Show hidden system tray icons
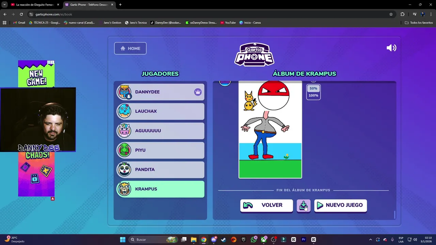The height and width of the screenshot is (245, 436). coord(371,240)
